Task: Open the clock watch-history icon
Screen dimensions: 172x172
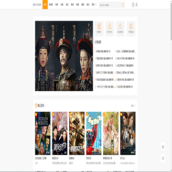Action: (133, 5)
